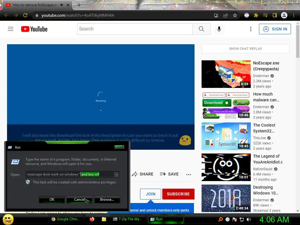Click the address bar URL

click(x=78, y=15)
